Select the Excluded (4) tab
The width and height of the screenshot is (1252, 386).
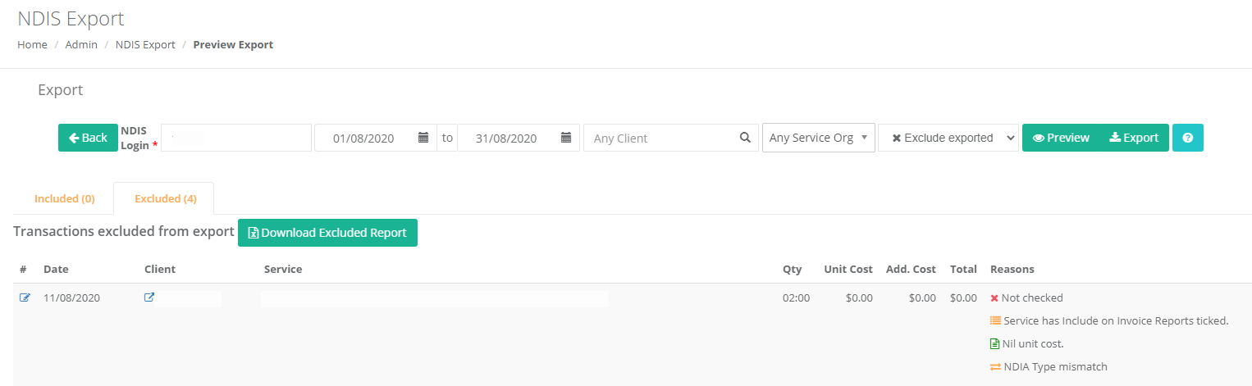(165, 198)
